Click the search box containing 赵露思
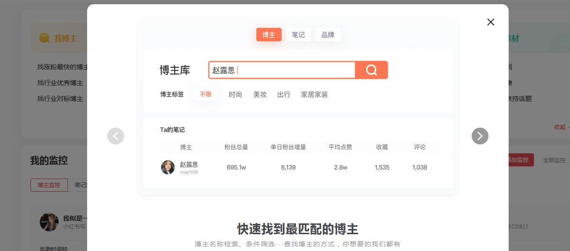 (x=282, y=70)
